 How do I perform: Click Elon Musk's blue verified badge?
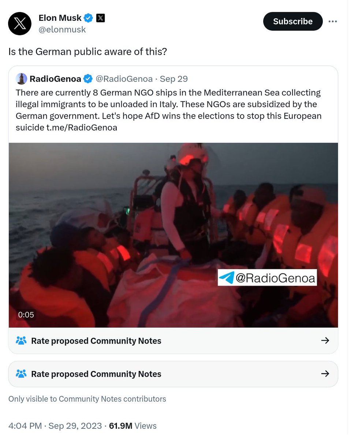click(89, 18)
